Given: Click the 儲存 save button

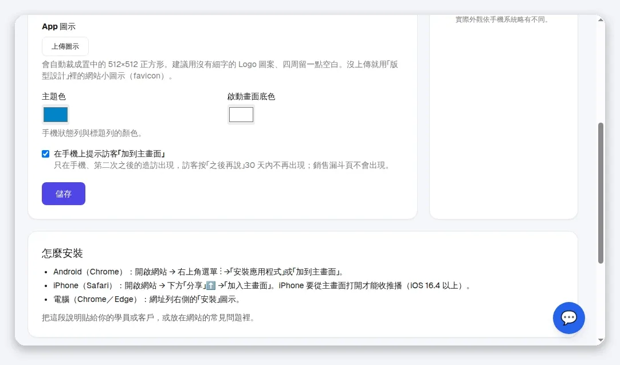Looking at the screenshot, I should (x=64, y=194).
